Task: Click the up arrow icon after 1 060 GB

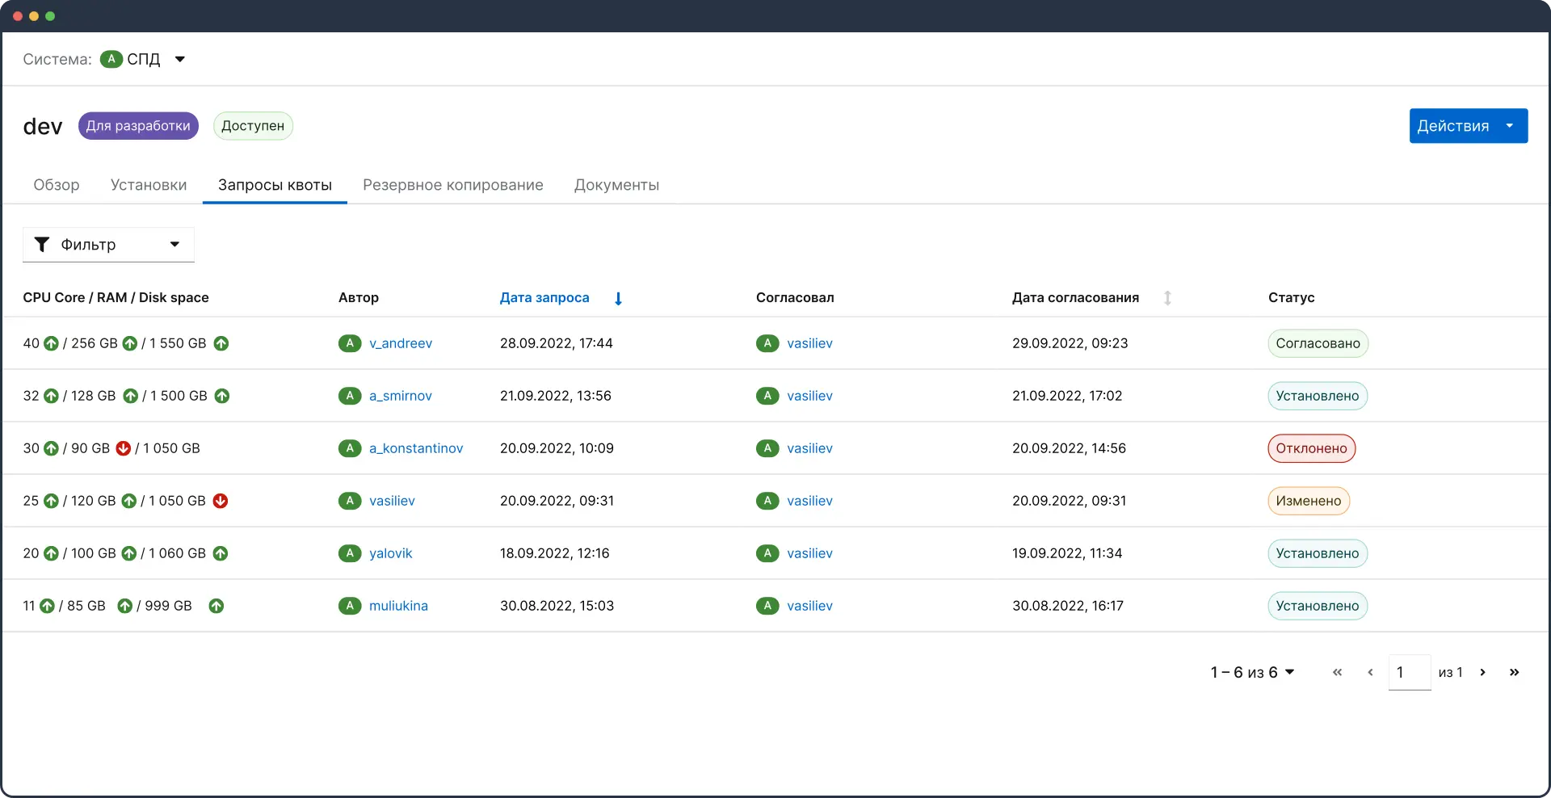Action: coord(221,553)
